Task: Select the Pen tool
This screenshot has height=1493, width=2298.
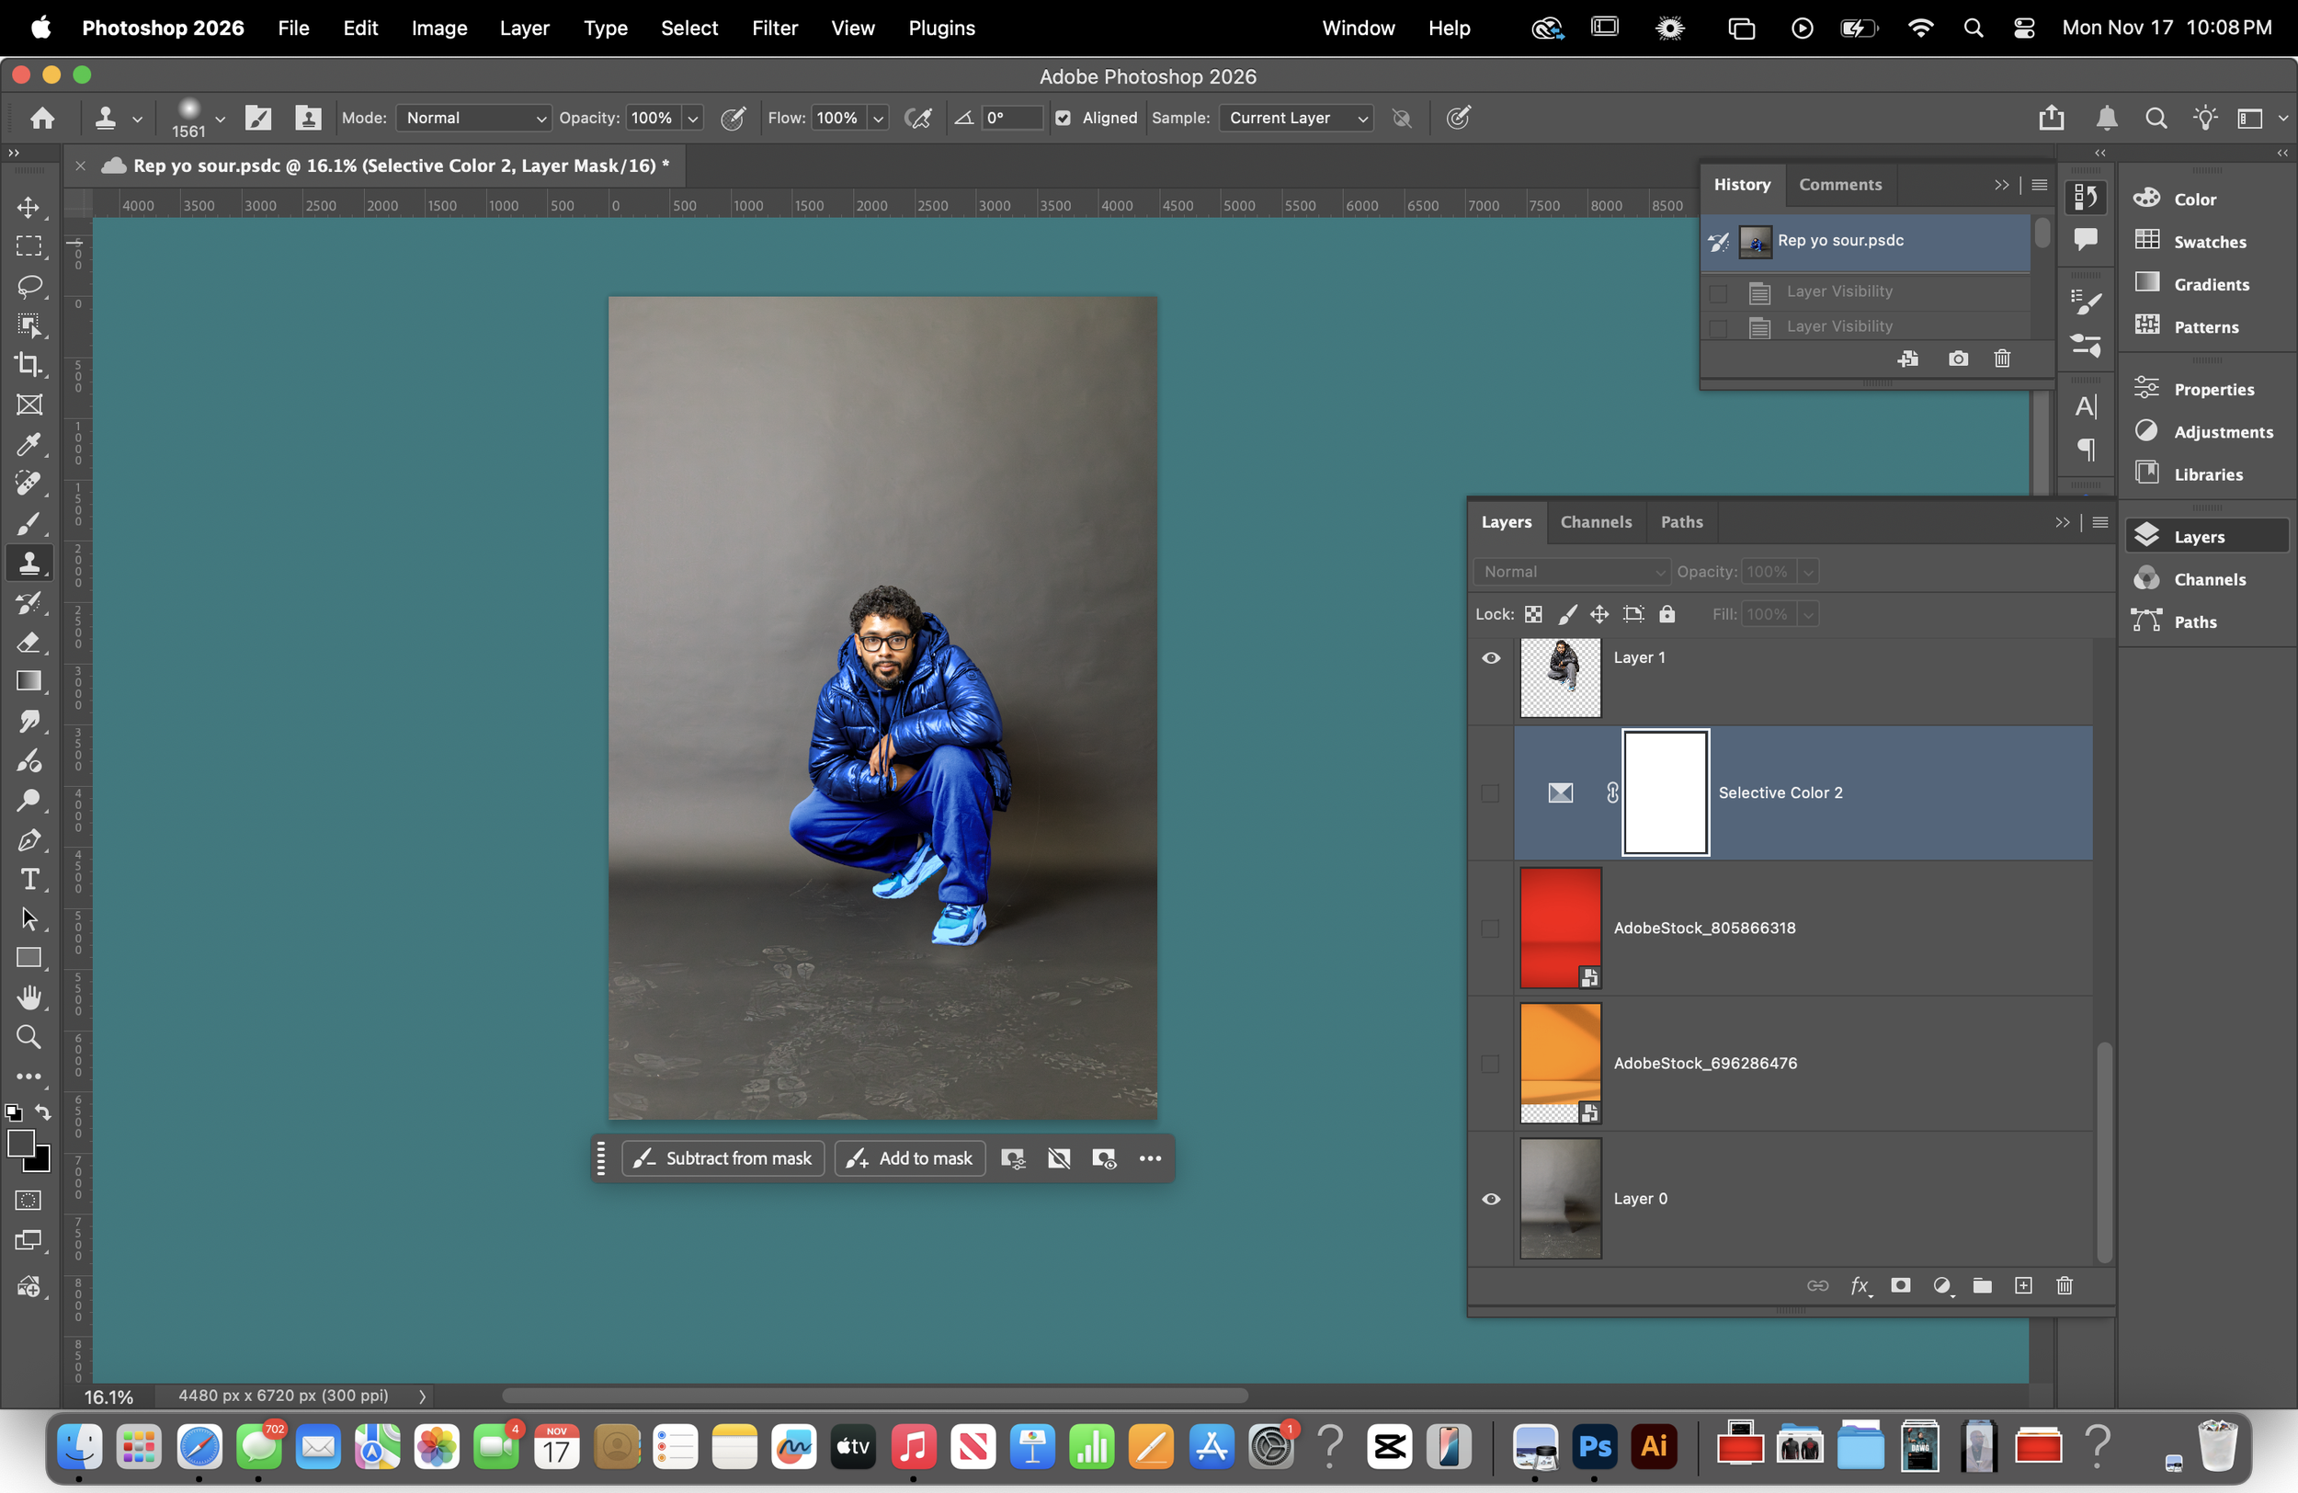Action: (29, 840)
